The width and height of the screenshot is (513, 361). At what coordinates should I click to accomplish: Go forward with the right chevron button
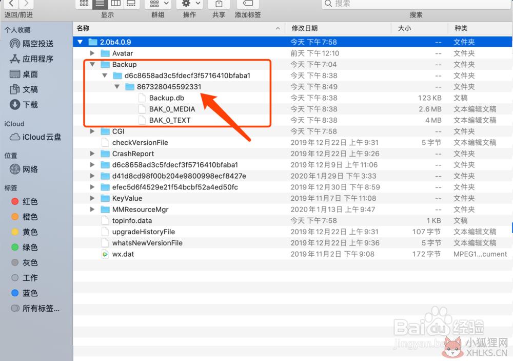pos(26,4)
